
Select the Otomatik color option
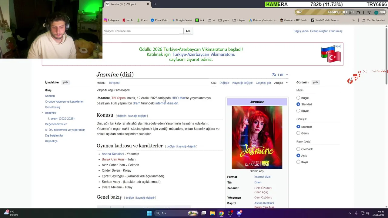pyautogui.click(x=298, y=149)
